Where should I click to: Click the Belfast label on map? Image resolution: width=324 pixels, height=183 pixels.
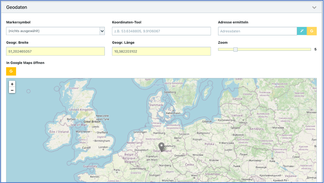[x=71, y=119]
